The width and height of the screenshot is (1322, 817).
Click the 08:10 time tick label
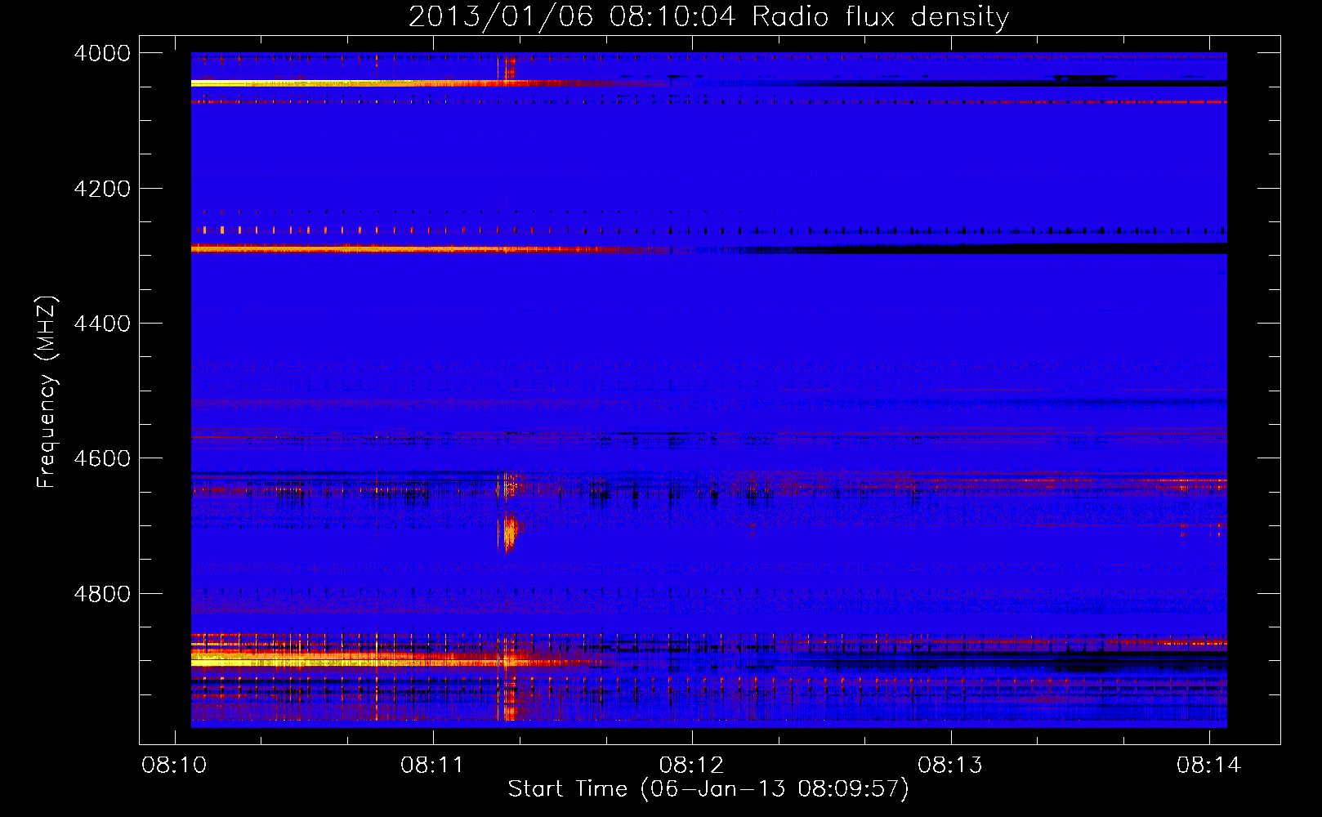(174, 766)
